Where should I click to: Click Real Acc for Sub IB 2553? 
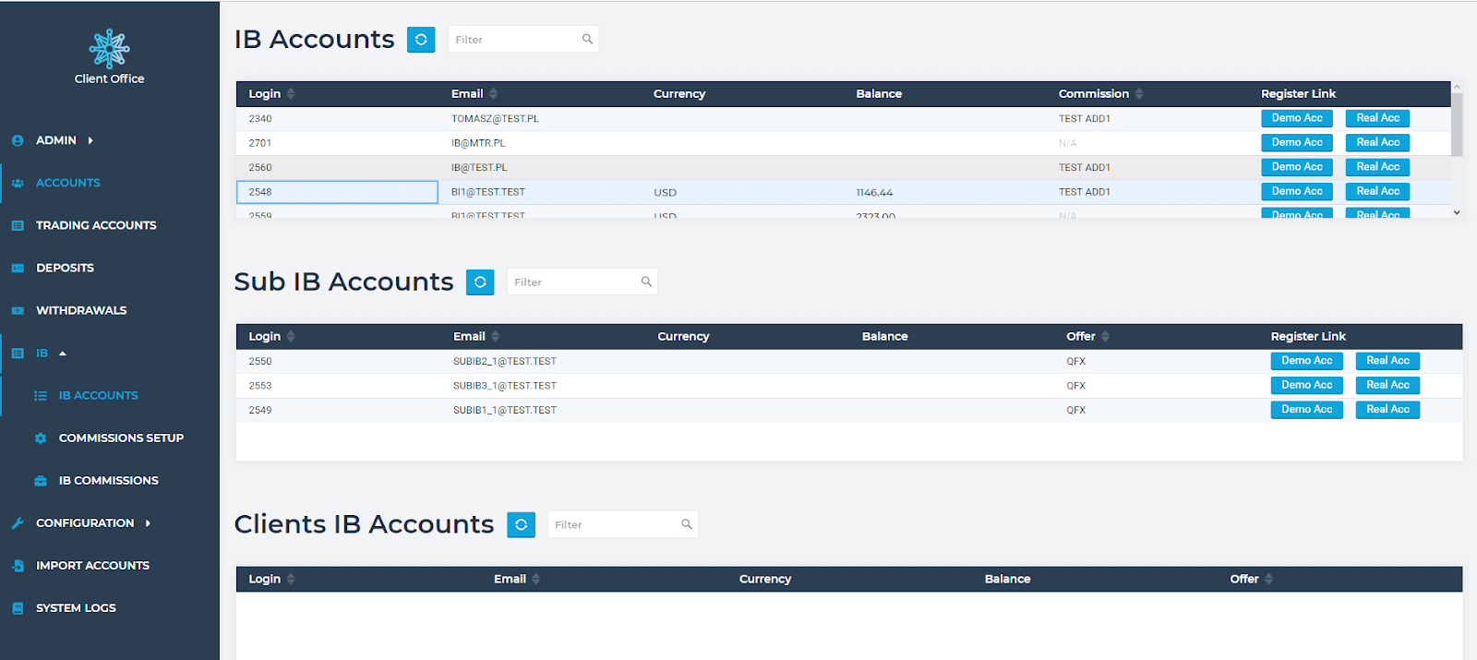[x=1387, y=385]
